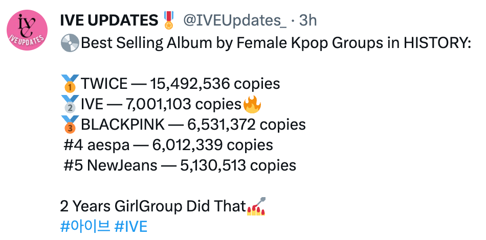486x240 pixels.
Task: Click the 2 Years GirlGroup Did That text
Action: coord(152,206)
